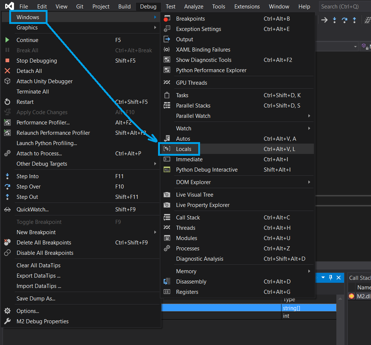
Task: Click the Restart circular arrow icon
Action: 7,102
